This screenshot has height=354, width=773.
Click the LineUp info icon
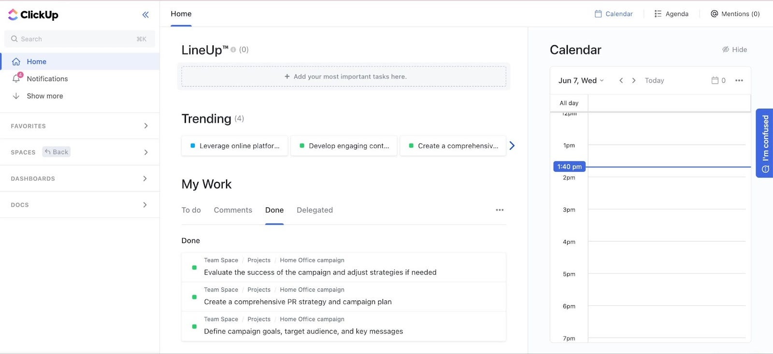pos(233,50)
